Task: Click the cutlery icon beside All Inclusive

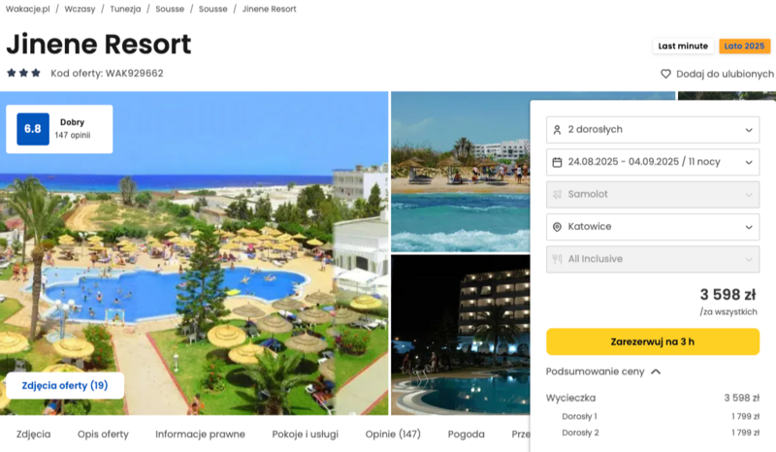Action: coord(557,259)
